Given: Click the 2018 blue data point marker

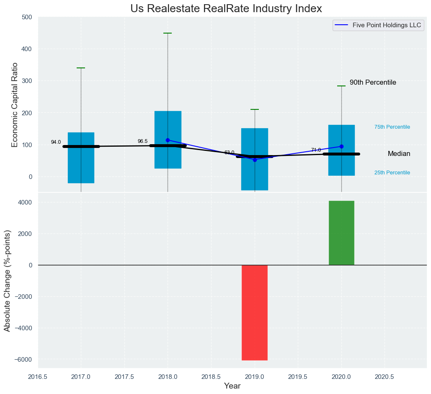Looking at the screenshot, I should tap(168, 140).
